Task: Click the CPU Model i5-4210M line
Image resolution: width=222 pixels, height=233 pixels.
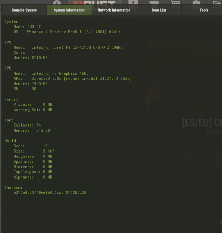Action: click(68, 48)
